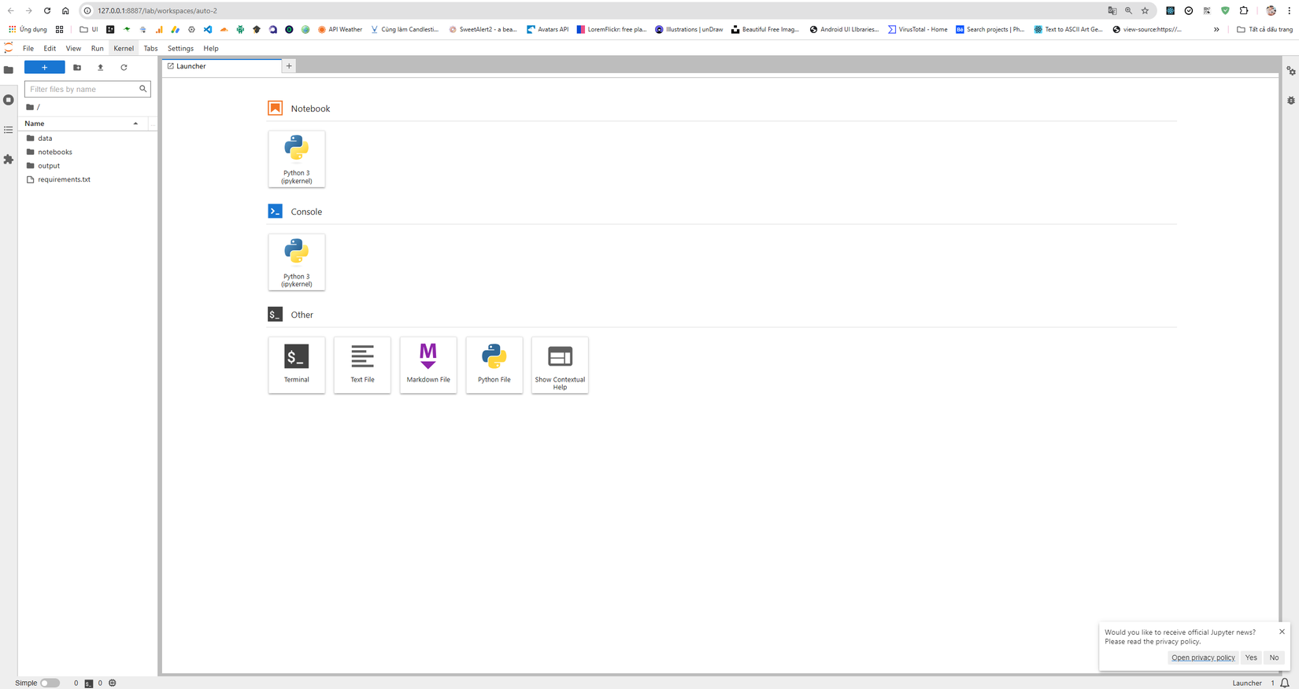Launch Python 3 under Notebook section
The image size is (1299, 689).
[x=297, y=159]
